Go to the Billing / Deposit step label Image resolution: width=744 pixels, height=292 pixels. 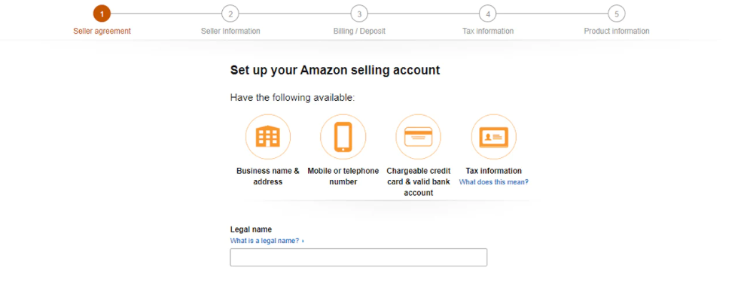(359, 32)
